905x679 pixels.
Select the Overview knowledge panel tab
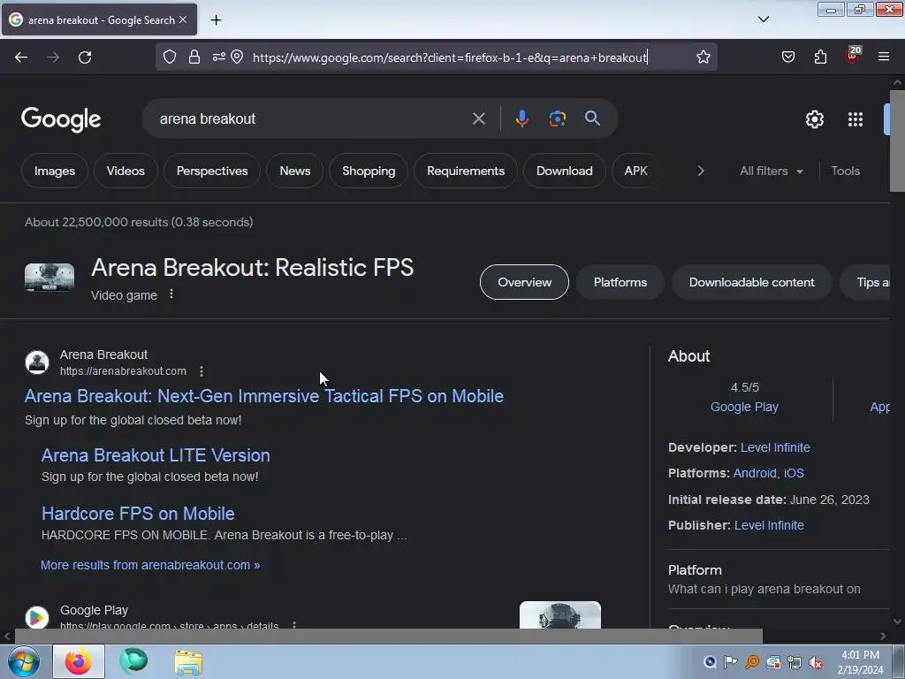(524, 282)
